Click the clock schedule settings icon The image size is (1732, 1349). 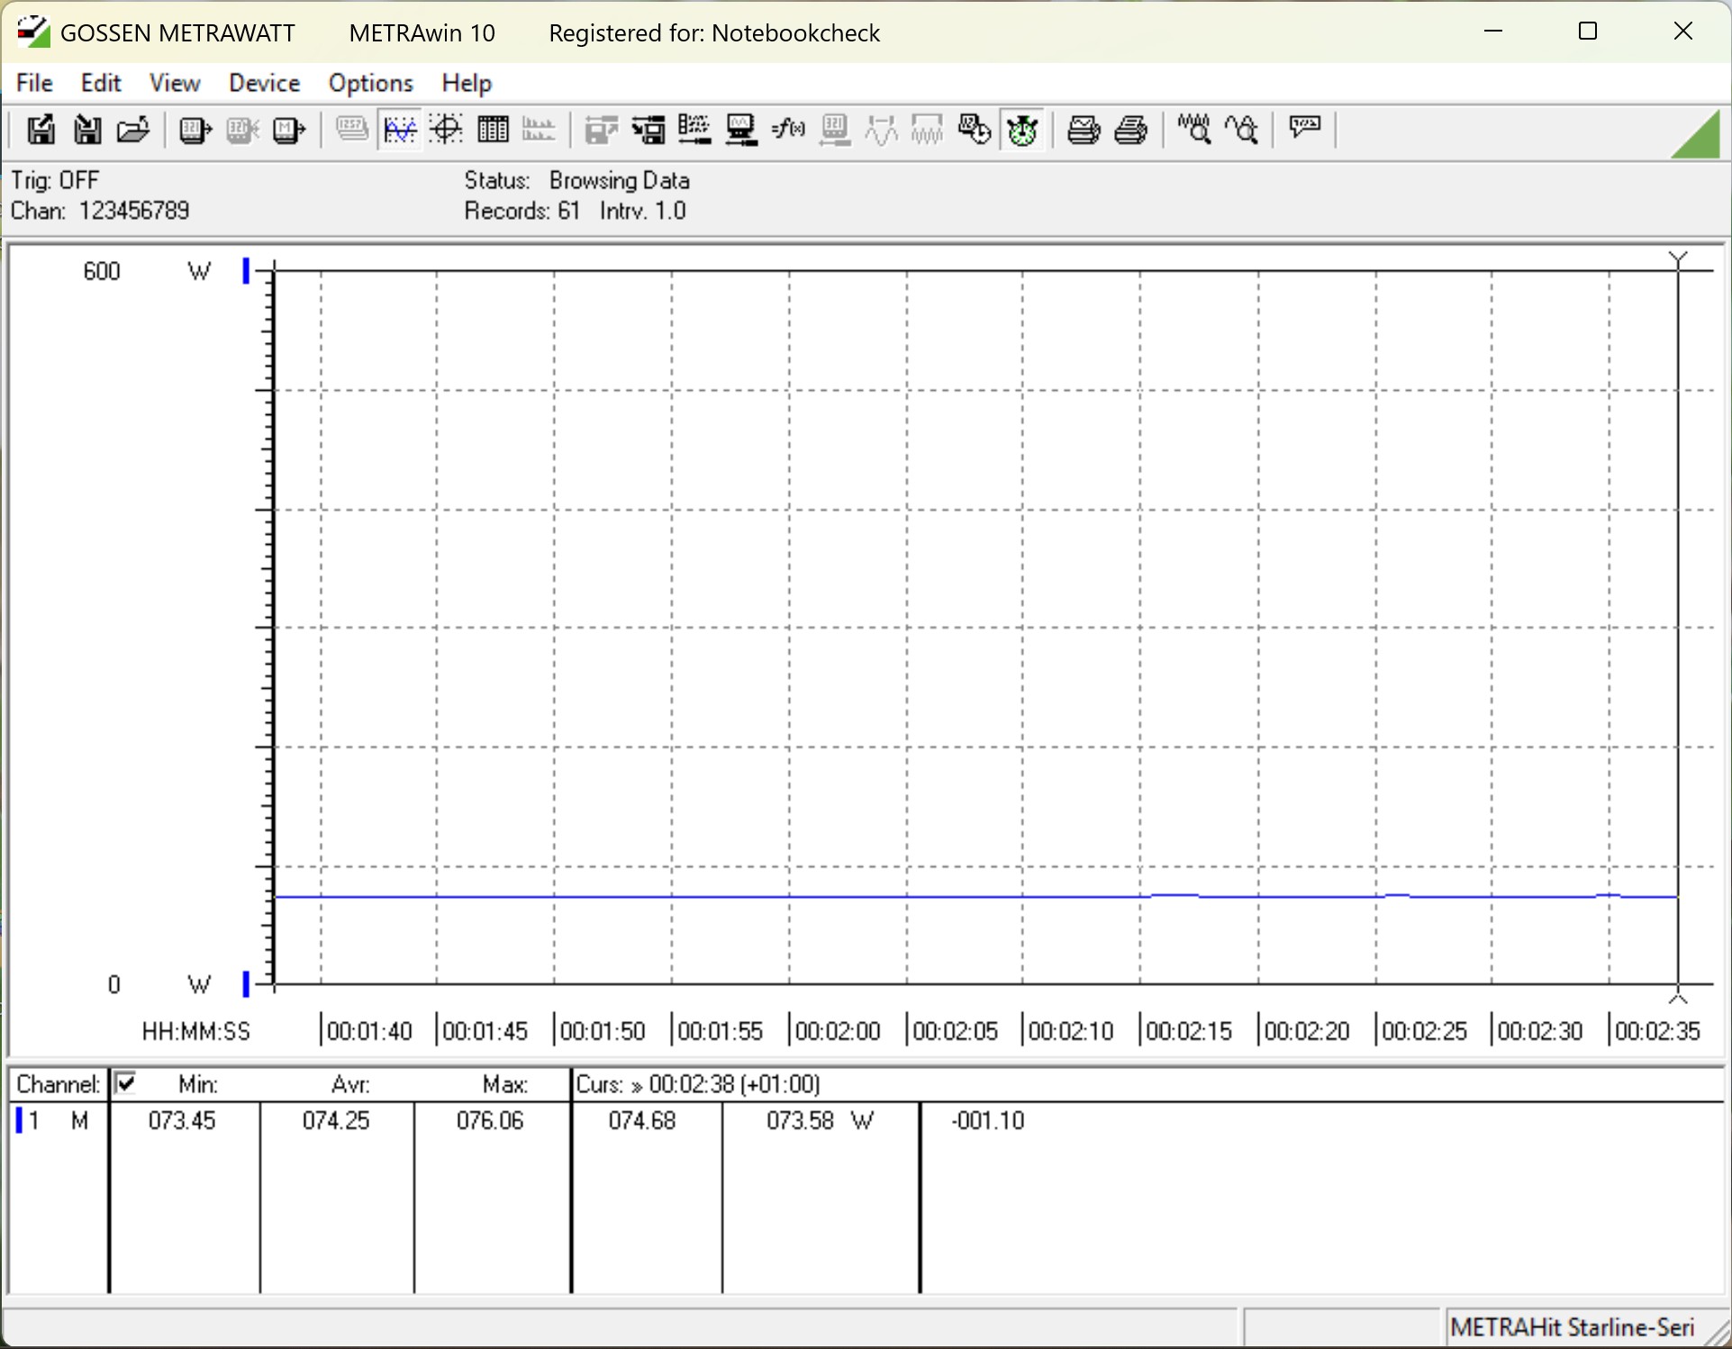pos(975,131)
